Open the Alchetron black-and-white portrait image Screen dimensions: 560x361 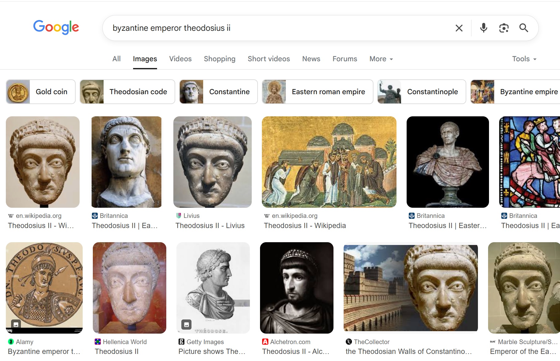click(297, 288)
